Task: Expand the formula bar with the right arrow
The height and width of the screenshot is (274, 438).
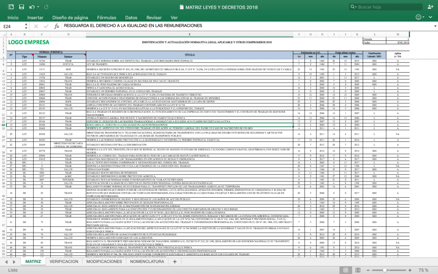Action: coord(434,26)
